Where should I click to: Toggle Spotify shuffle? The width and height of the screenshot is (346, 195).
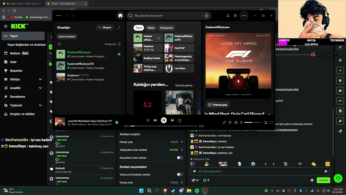coord(148,120)
